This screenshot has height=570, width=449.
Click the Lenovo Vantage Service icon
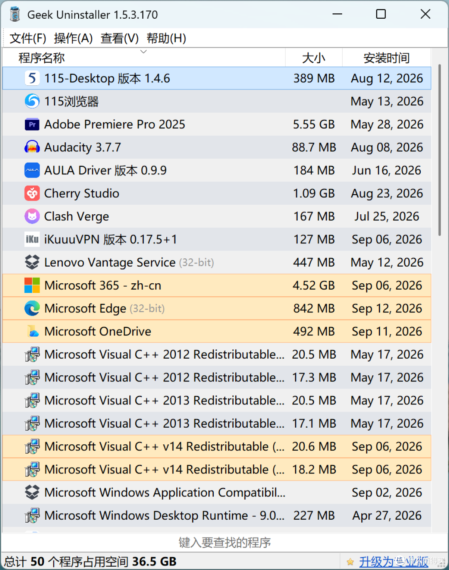coord(32,262)
